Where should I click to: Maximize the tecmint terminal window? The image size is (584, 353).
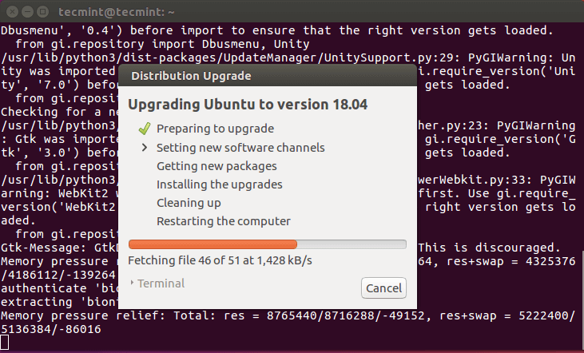42,11
